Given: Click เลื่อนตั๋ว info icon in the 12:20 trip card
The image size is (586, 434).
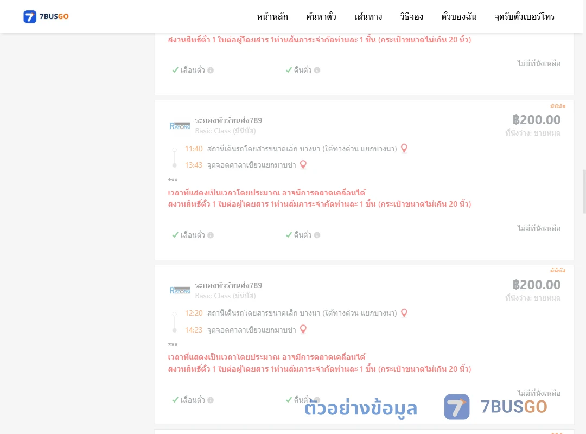Looking at the screenshot, I should [211, 400].
